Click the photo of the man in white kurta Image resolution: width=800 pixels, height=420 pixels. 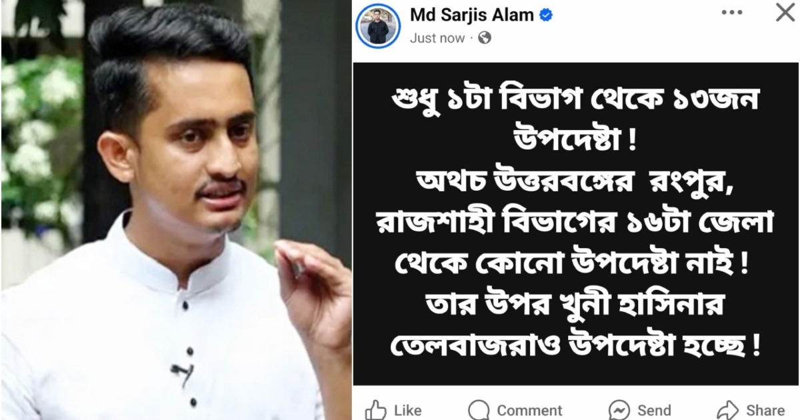tap(176, 210)
